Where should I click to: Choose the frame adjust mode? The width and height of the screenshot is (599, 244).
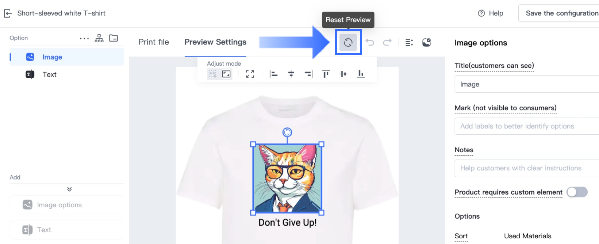[x=226, y=74]
